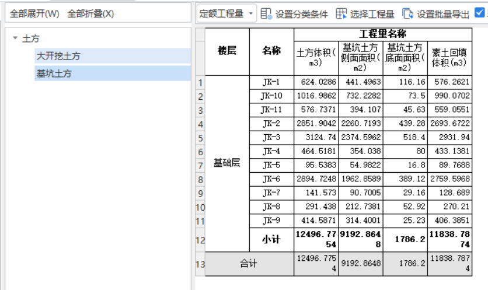Collapse the 土方 tree node arrow

click(15, 38)
